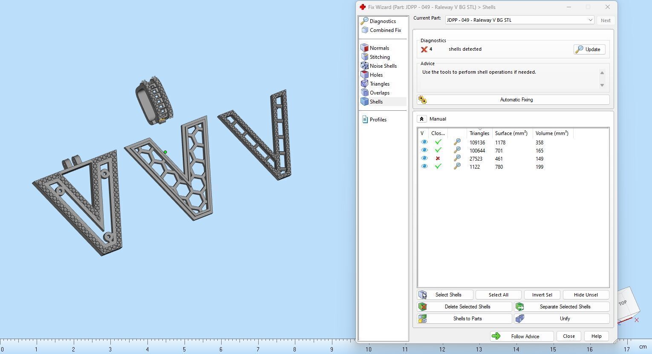Click the volume value 149
This screenshot has height=354, width=652.
tap(539, 159)
